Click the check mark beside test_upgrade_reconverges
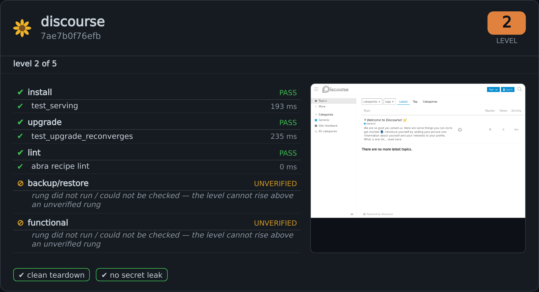Viewport: 539px width, 292px height. pyautogui.click(x=20, y=136)
